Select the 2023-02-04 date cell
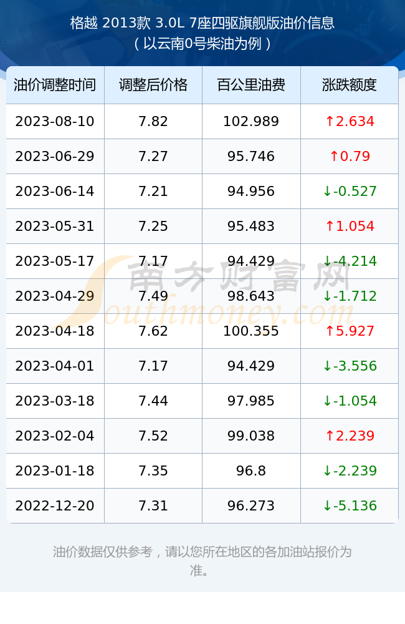405x624 pixels. tap(55, 436)
